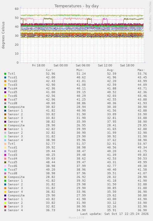The height and width of the screenshot is (221, 153).
Task: Click the Composite label in the 28.82 row
Action: tap(16, 177)
